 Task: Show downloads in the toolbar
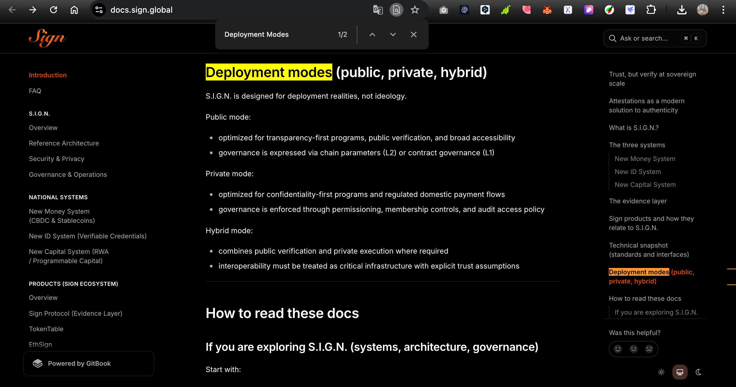click(682, 10)
